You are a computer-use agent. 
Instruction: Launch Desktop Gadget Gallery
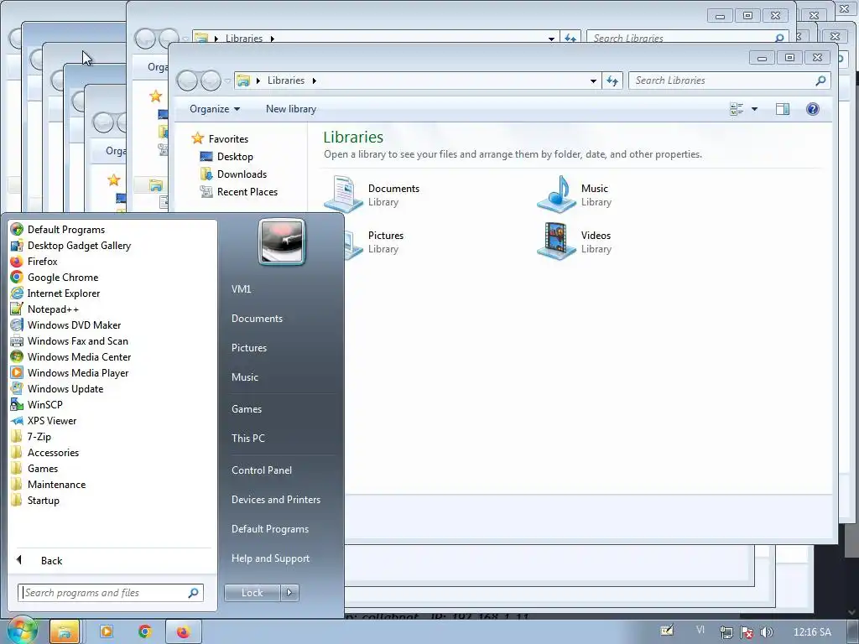(79, 246)
